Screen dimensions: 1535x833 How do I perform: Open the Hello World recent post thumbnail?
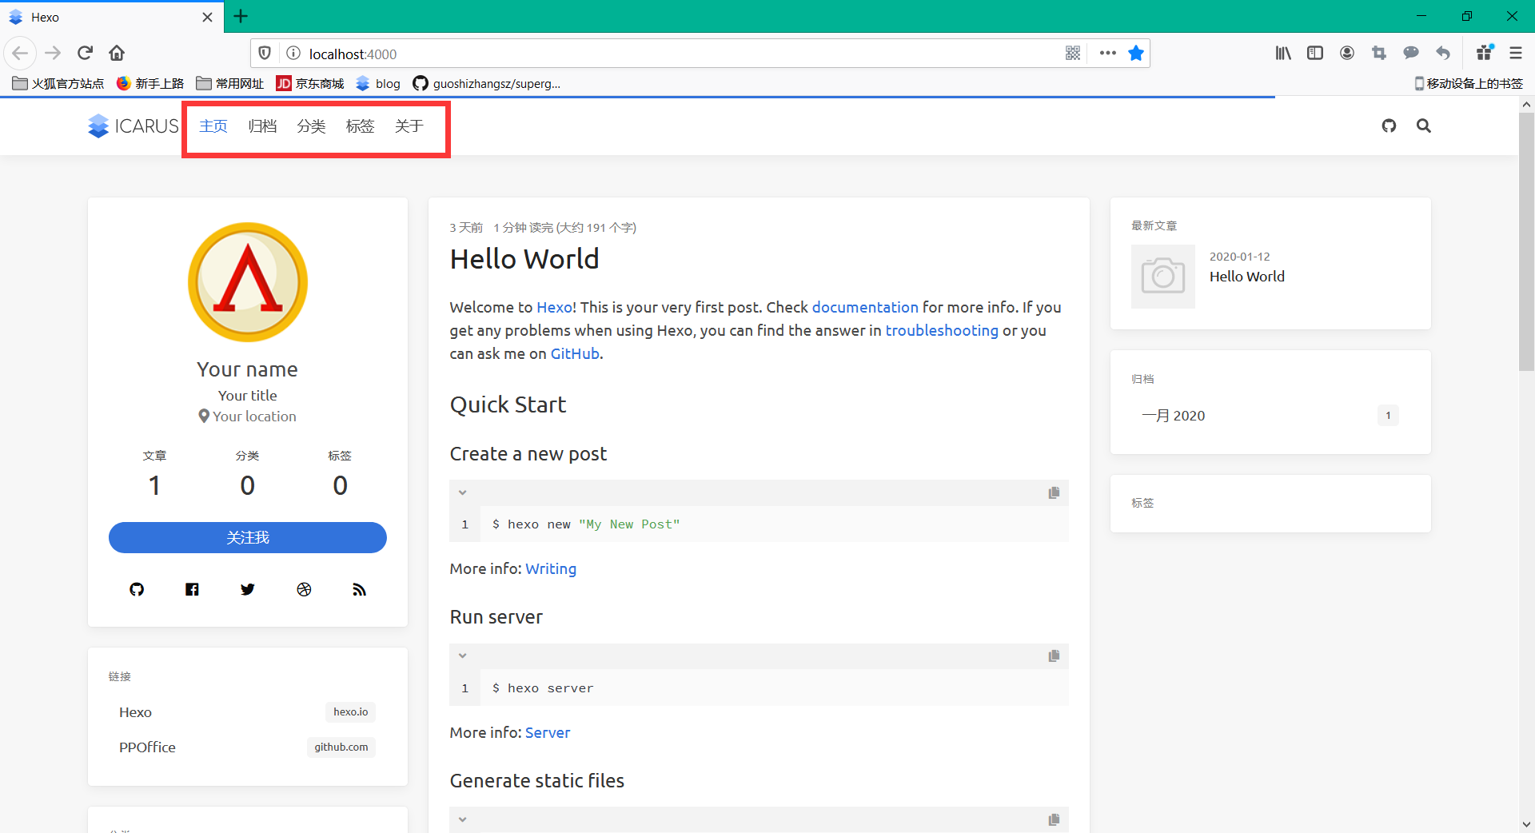pos(1162,277)
